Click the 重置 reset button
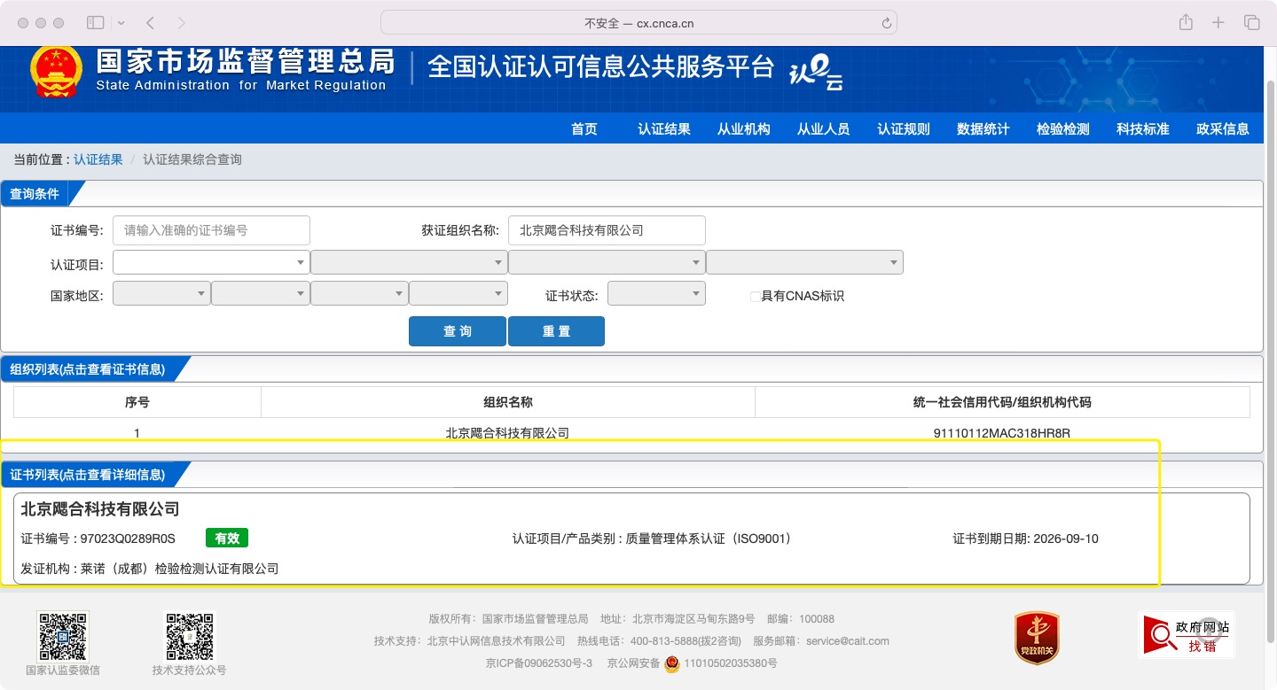Viewport: 1277px width, 690px height. point(556,331)
